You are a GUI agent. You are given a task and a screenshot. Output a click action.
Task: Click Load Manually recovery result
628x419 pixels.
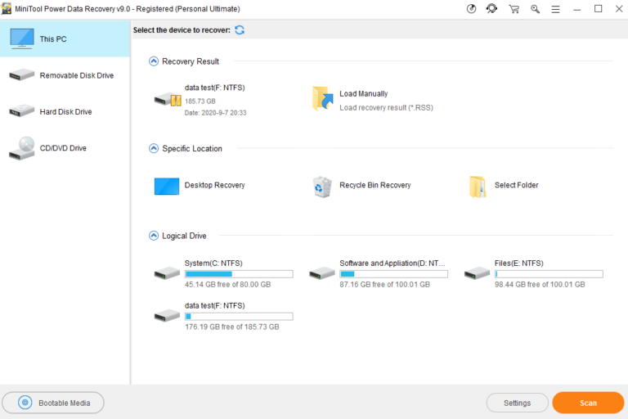coord(321,99)
